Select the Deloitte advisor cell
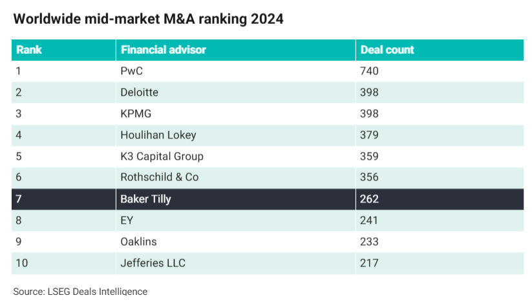The height and width of the screenshot is (302, 532). point(139,92)
